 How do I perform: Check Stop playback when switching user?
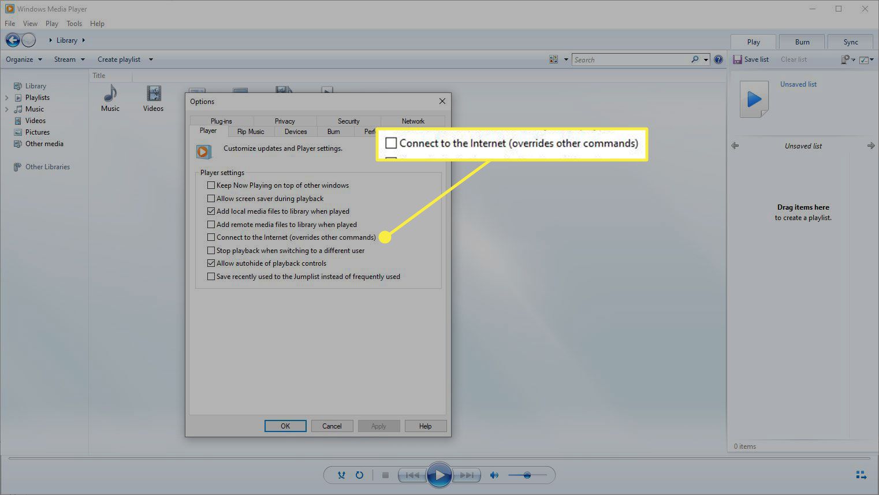(211, 250)
